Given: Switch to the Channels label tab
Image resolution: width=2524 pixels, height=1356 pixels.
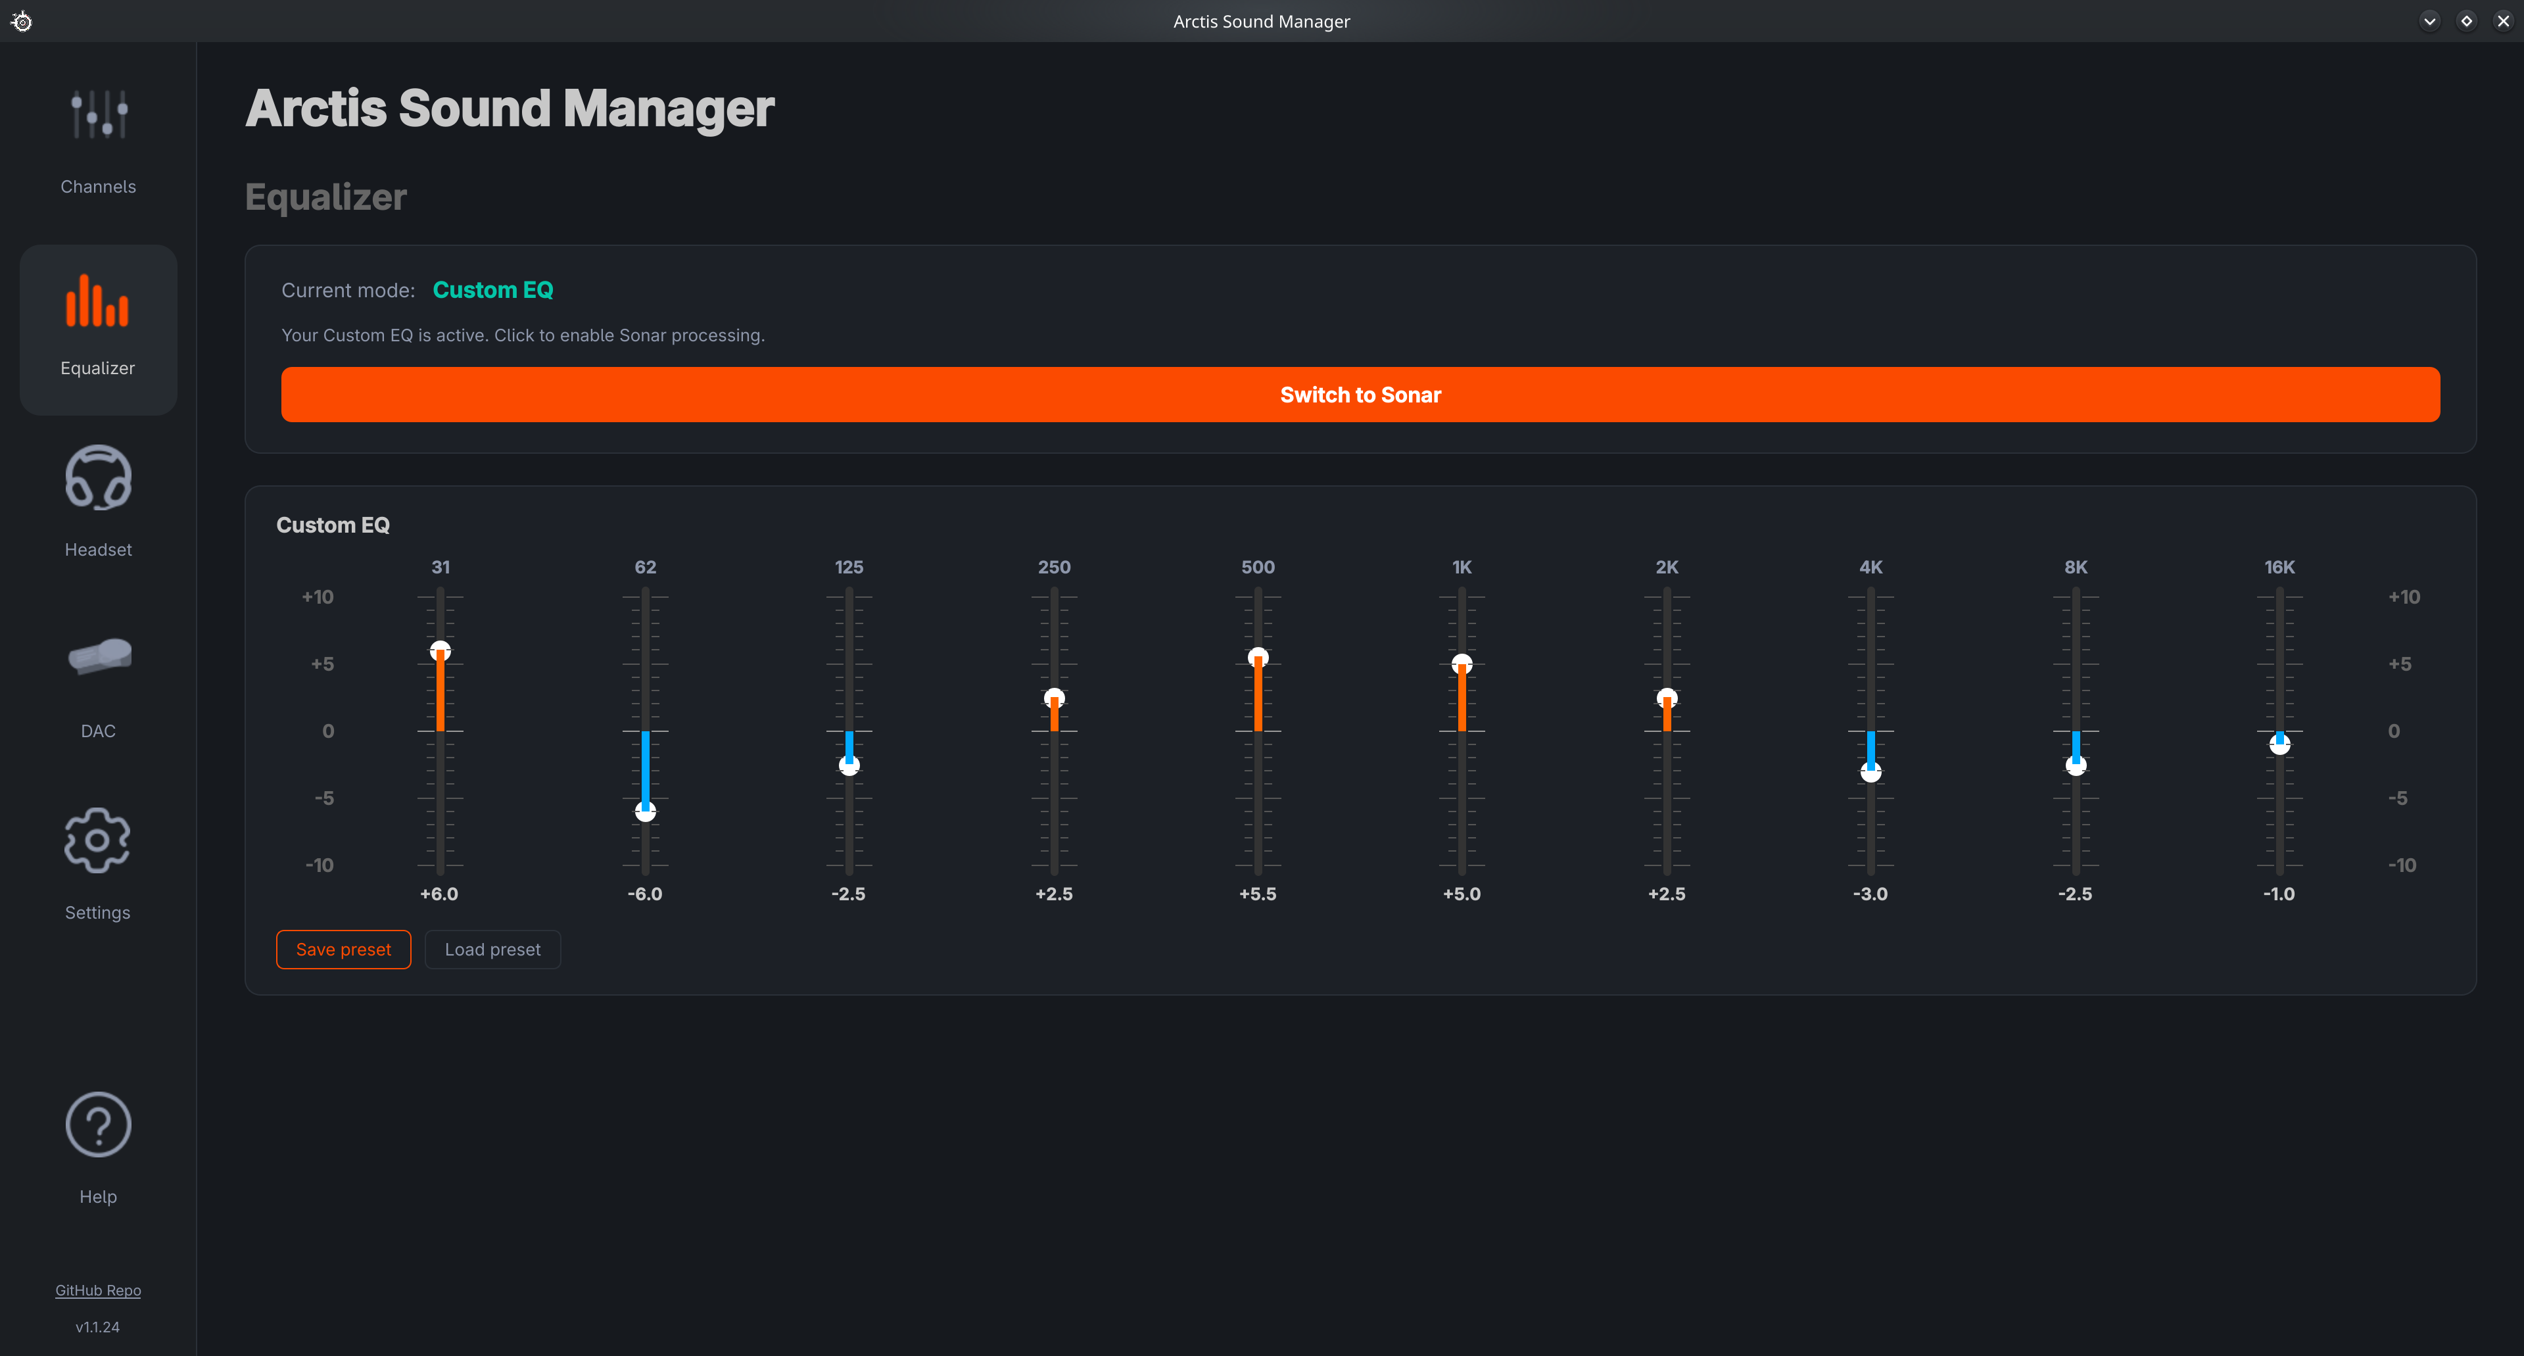Looking at the screenshot, I should 98,186.
